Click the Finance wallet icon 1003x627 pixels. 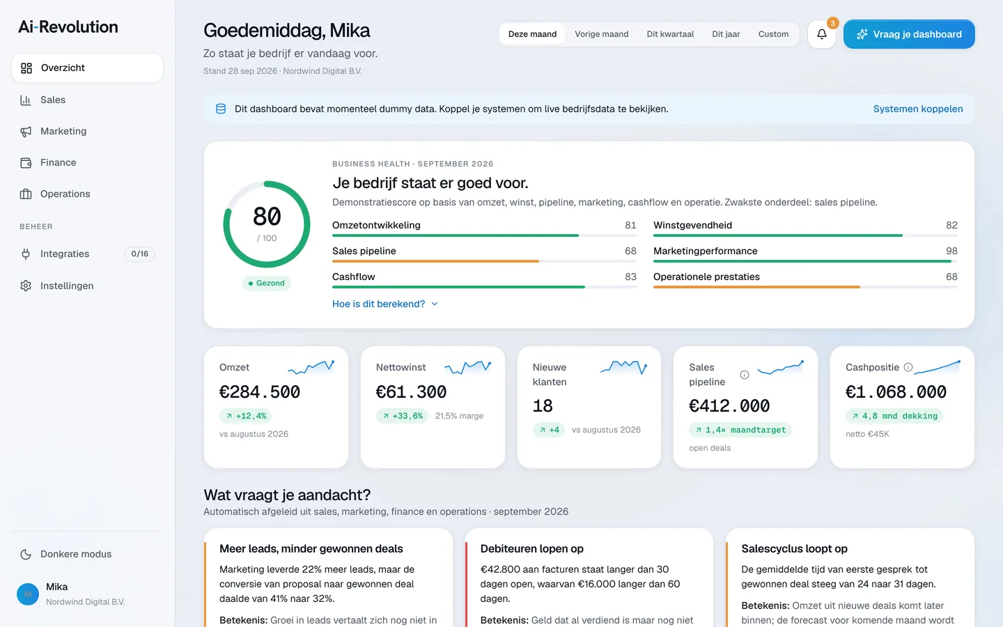tap(26, 162)
